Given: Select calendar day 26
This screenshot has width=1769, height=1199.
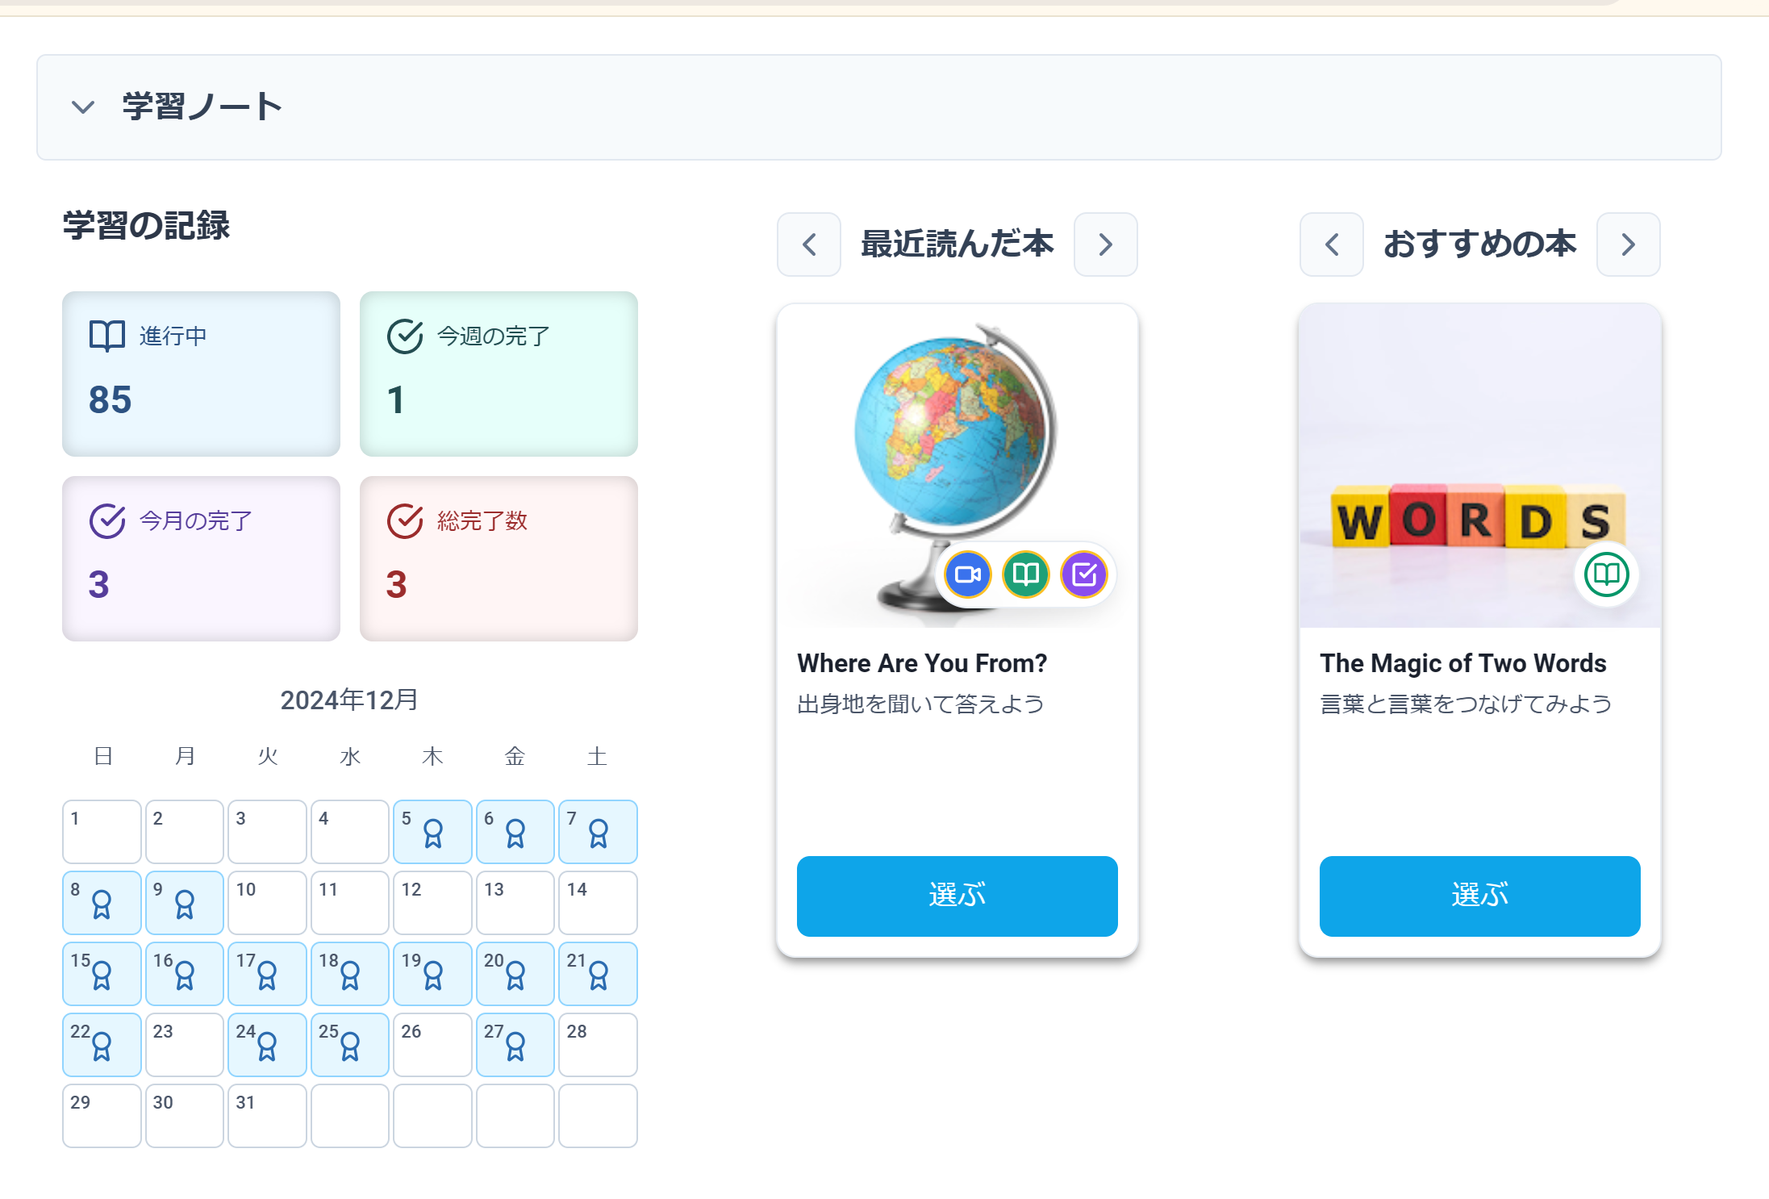Looking at the screenshot, I should 432,1045.
